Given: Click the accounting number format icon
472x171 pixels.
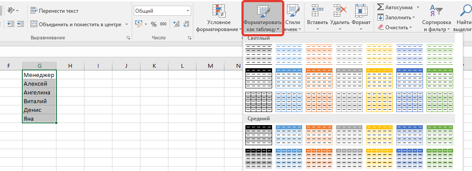Looking at the screenshot, I should point(139,24).
